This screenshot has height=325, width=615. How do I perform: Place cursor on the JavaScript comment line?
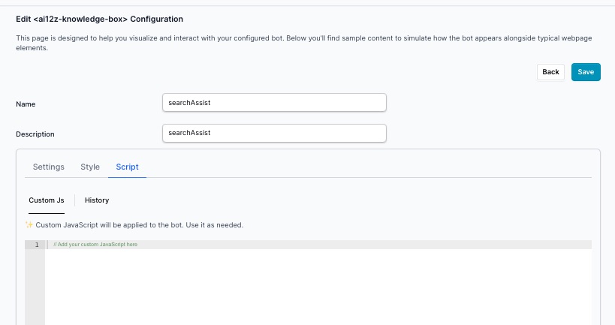[95, 245]
